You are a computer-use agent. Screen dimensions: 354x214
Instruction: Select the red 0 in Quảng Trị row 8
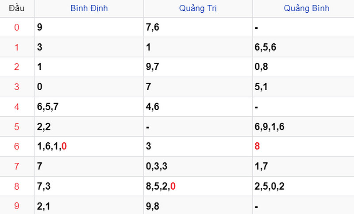[173, 186]
